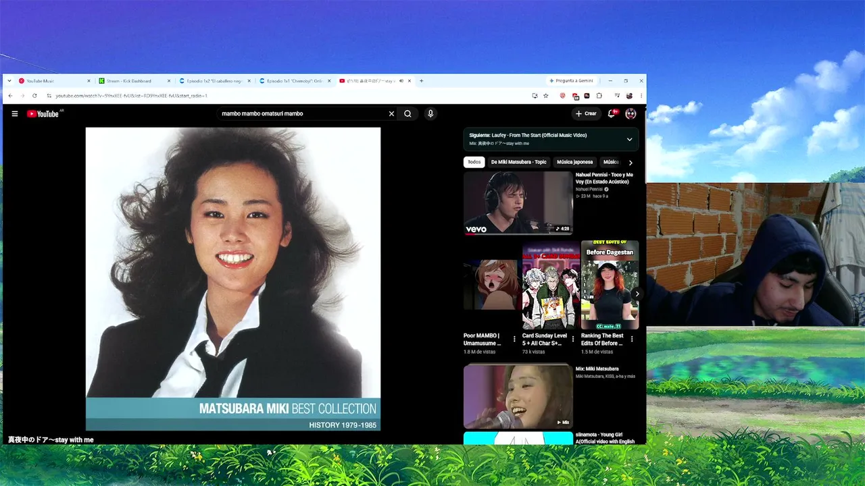Go forward in the browser
Screen dimensions: 865x486
point(22,96)
